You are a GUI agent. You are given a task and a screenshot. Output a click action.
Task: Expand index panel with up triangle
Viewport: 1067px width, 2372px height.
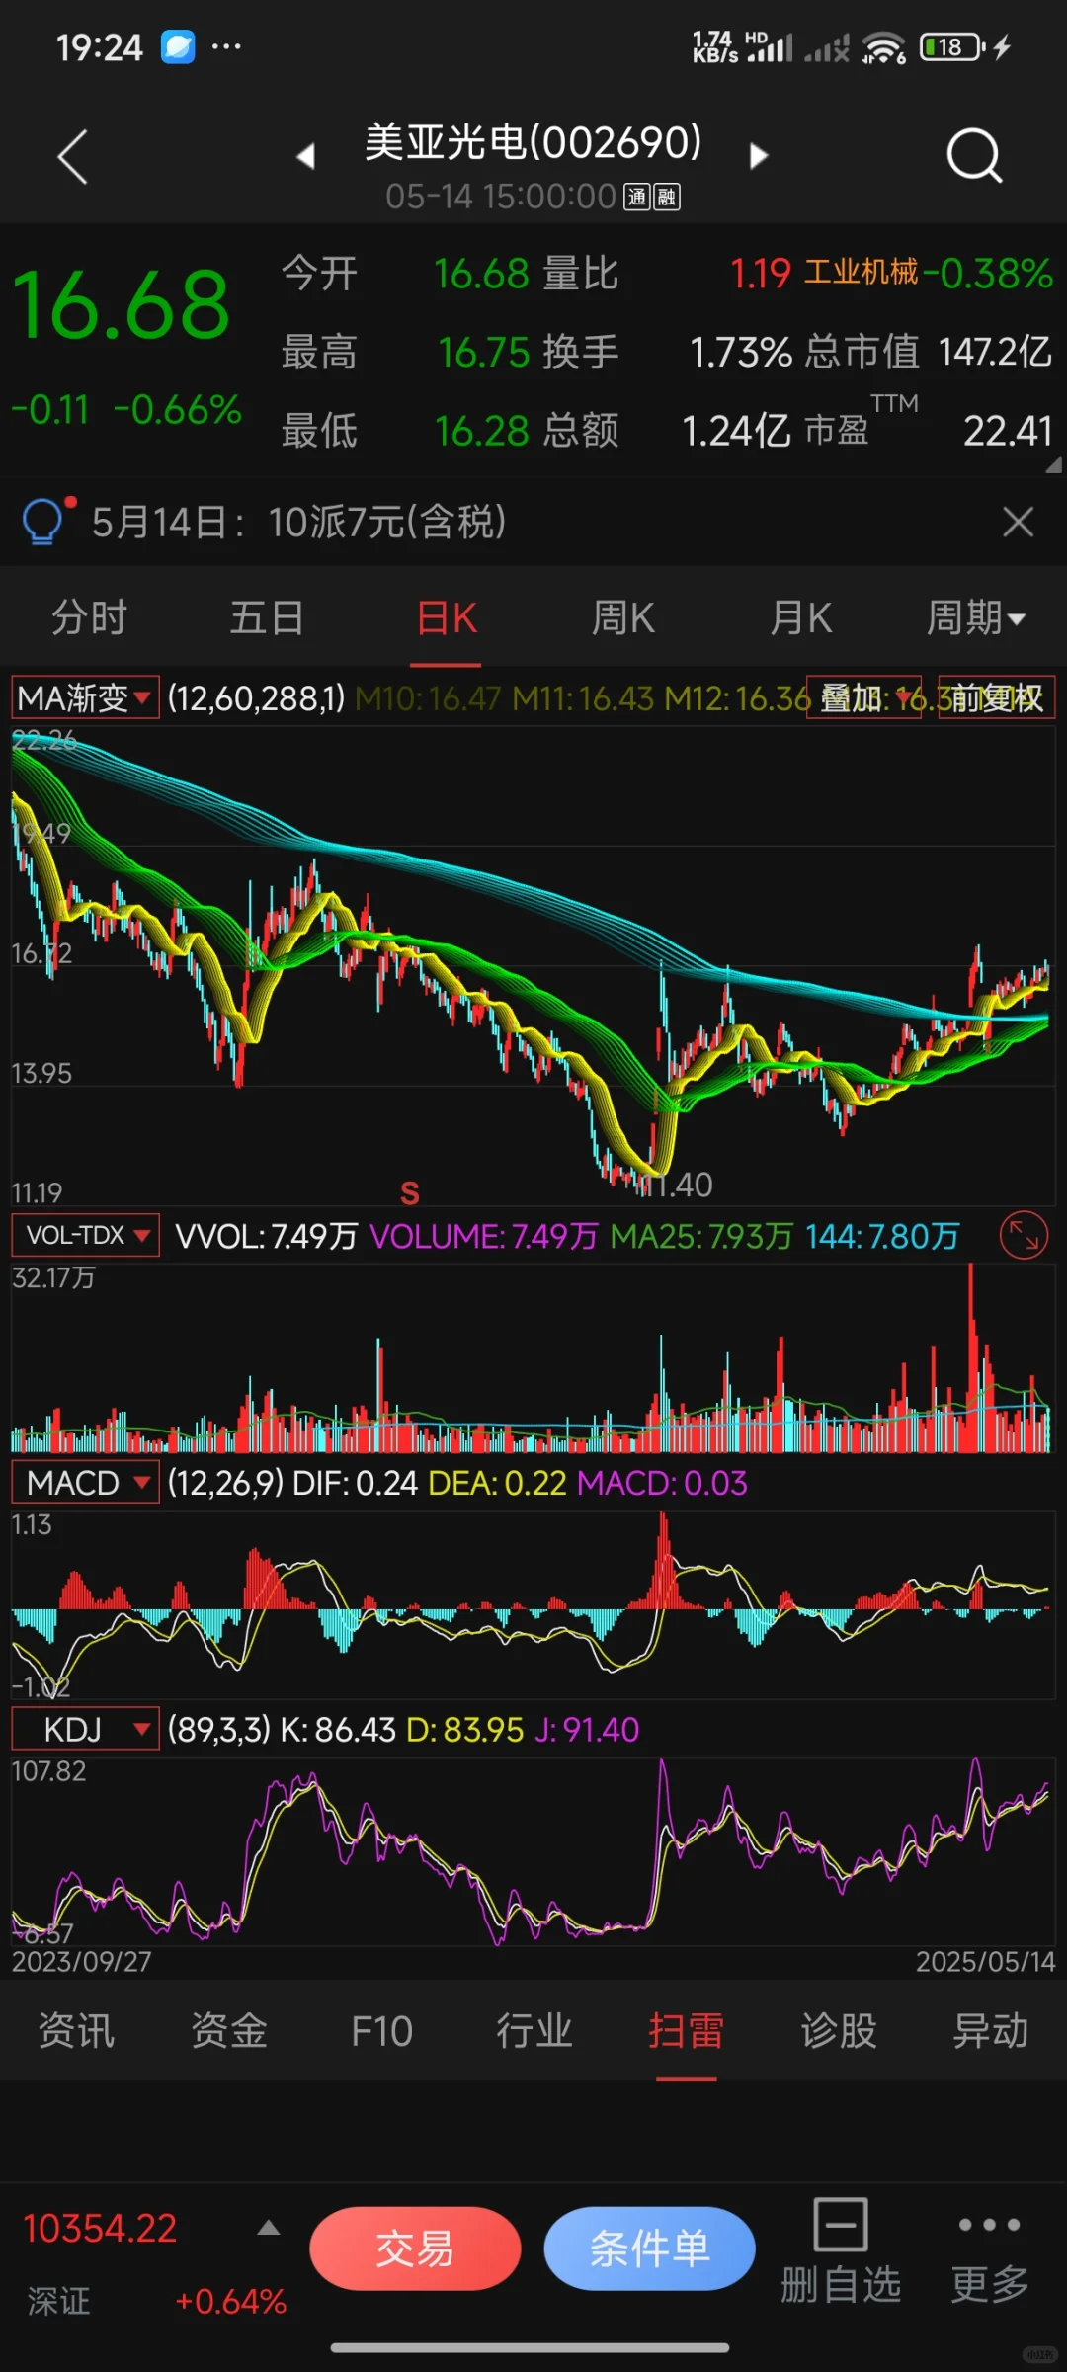(x=269, y=2228)
